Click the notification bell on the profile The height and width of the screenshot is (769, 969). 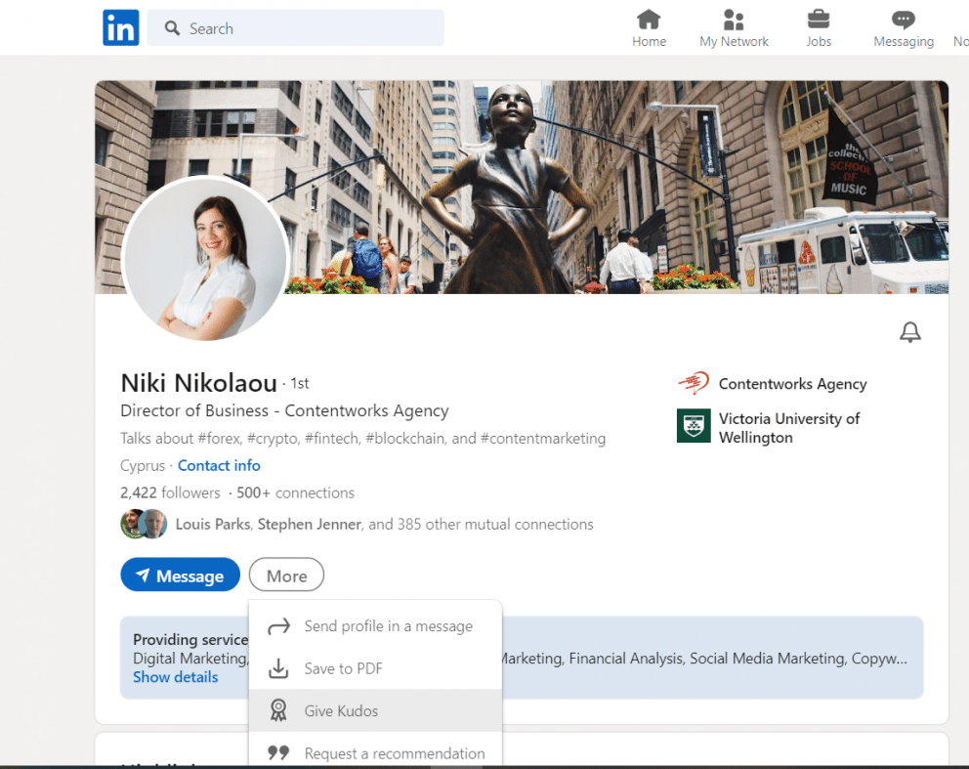(x=909, y=331)
